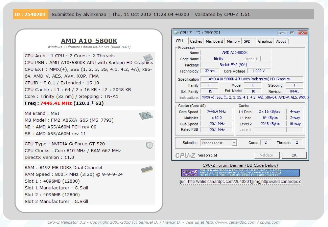Click the Multiplier x 62.0 value
Image resolution: width=328 pixels, height=227 pixels.
click(x=216, y=118)
